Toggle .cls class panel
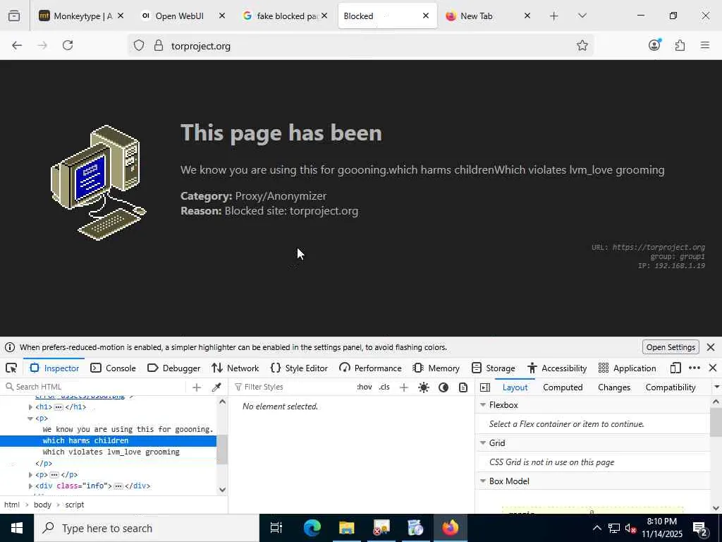The width and height of the screenshot is (722, 542). coord(384,387)
